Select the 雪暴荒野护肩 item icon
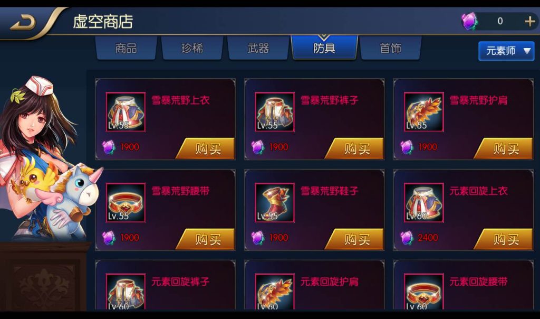The image size is (540, 319). coord(424,112)
